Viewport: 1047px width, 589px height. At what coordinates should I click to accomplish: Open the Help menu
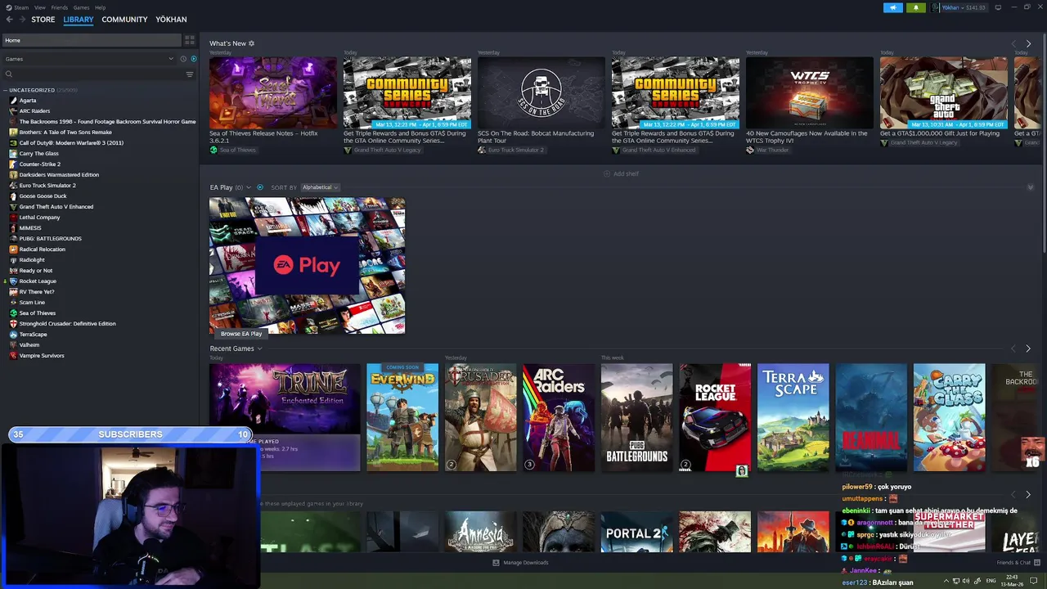[100, 7]
